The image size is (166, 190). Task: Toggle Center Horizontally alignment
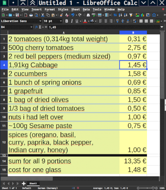click(x=106, y=21)
